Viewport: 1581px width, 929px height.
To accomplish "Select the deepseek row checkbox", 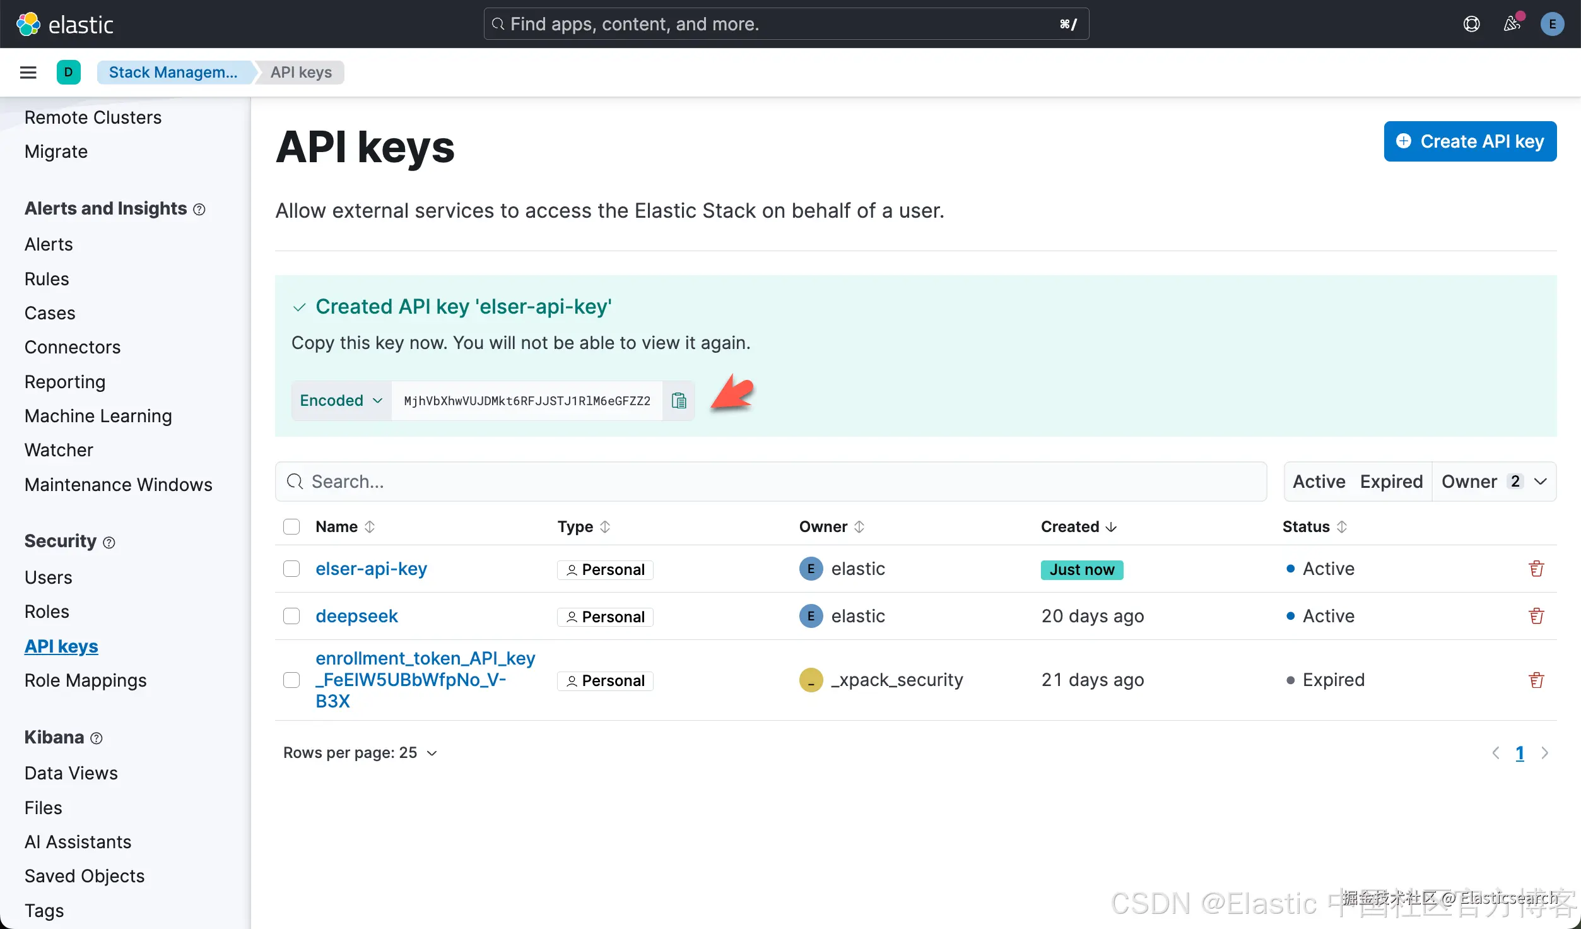I will point(291,616).
